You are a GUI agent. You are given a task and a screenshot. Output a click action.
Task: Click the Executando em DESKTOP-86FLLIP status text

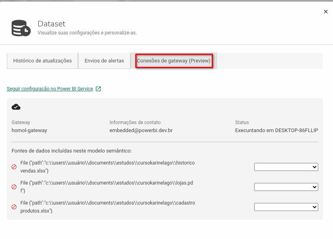(276, 131)
